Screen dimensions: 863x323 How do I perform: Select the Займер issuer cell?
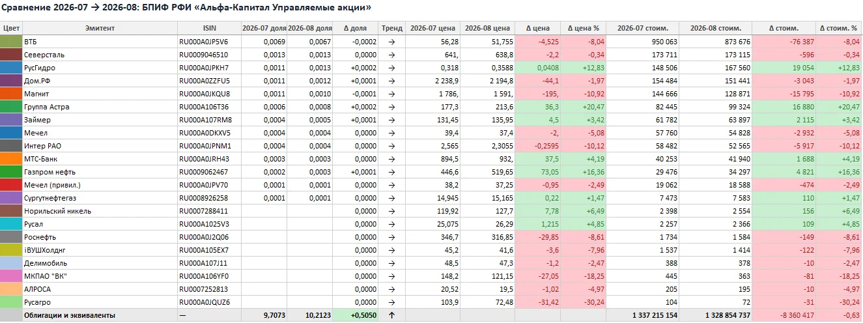[100, 120]
